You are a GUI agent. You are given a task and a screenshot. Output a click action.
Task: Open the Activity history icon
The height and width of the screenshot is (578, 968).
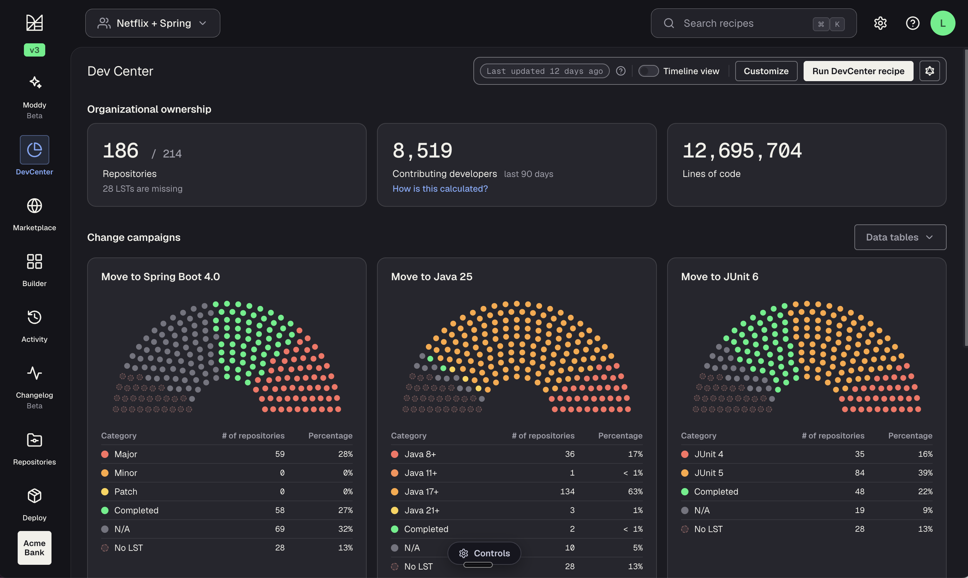tap(35, 317)
